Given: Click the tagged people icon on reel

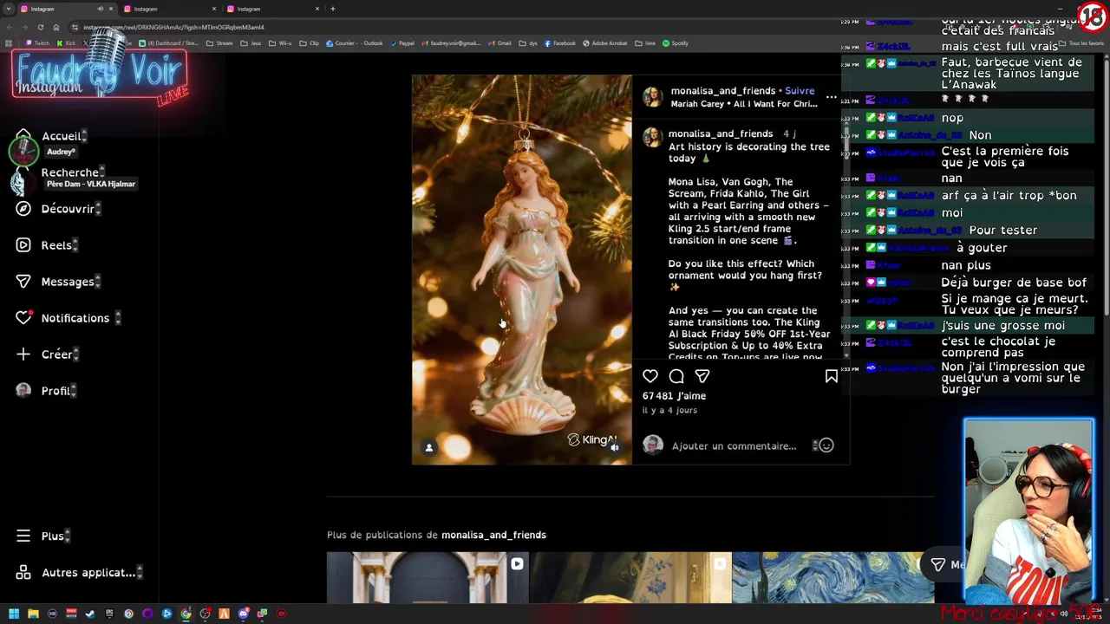Looking at the screenshot, I should coord(428,447).
